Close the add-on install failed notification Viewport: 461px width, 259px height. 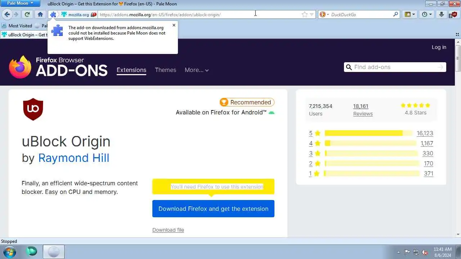click(x=174, y=25)
